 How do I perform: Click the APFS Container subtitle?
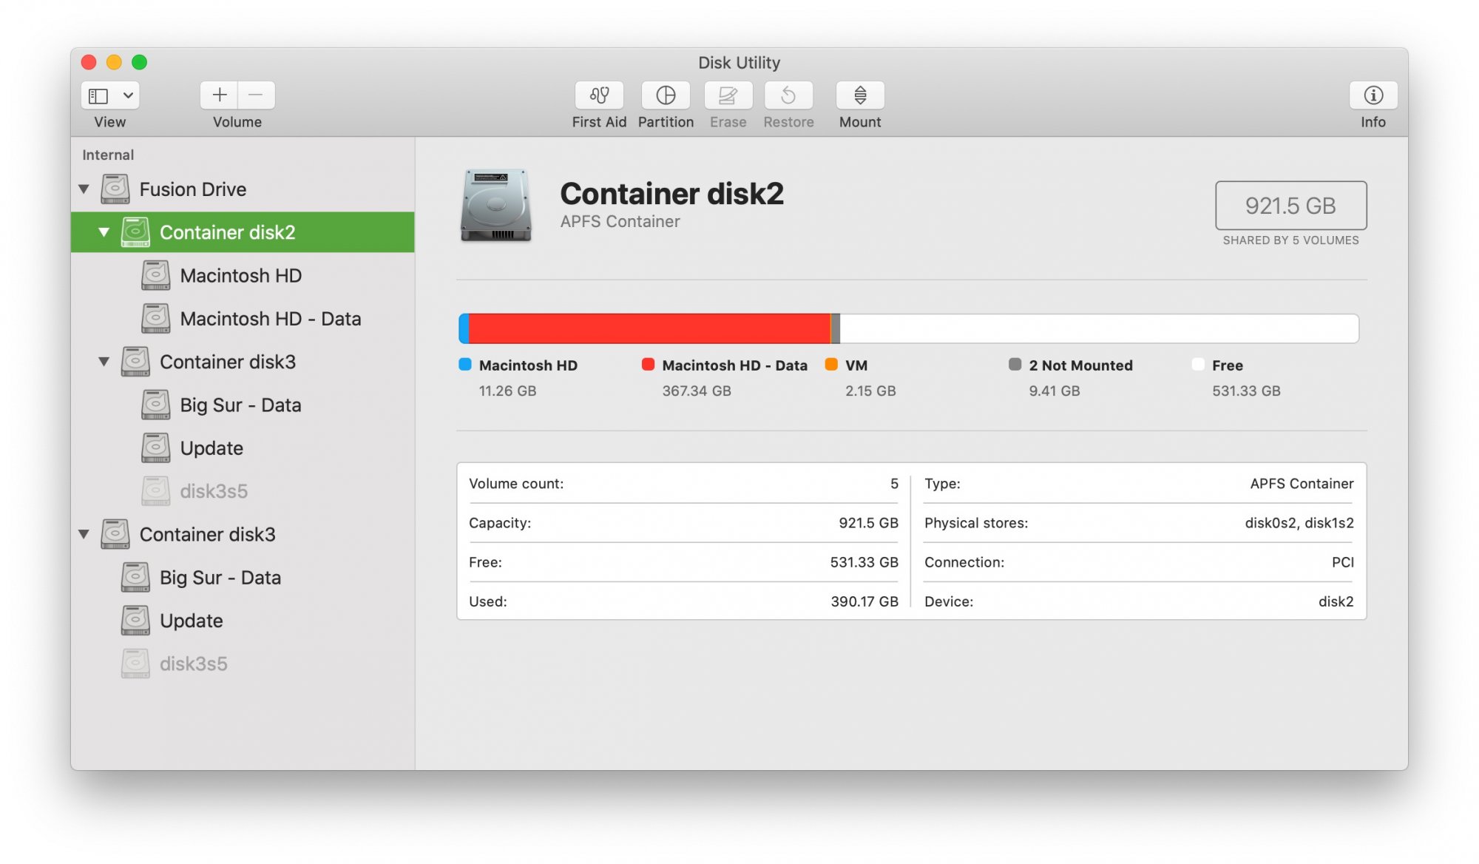coord(620,221)
